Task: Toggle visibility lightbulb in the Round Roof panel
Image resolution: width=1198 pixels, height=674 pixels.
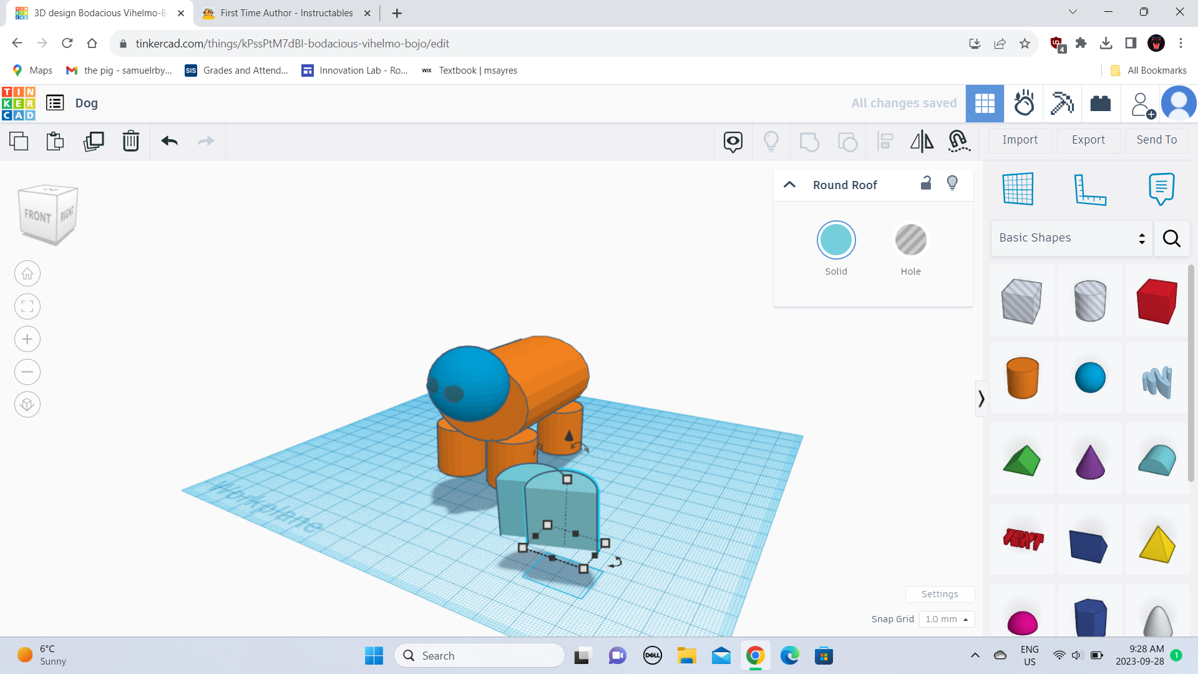Action: pos(952,183)
